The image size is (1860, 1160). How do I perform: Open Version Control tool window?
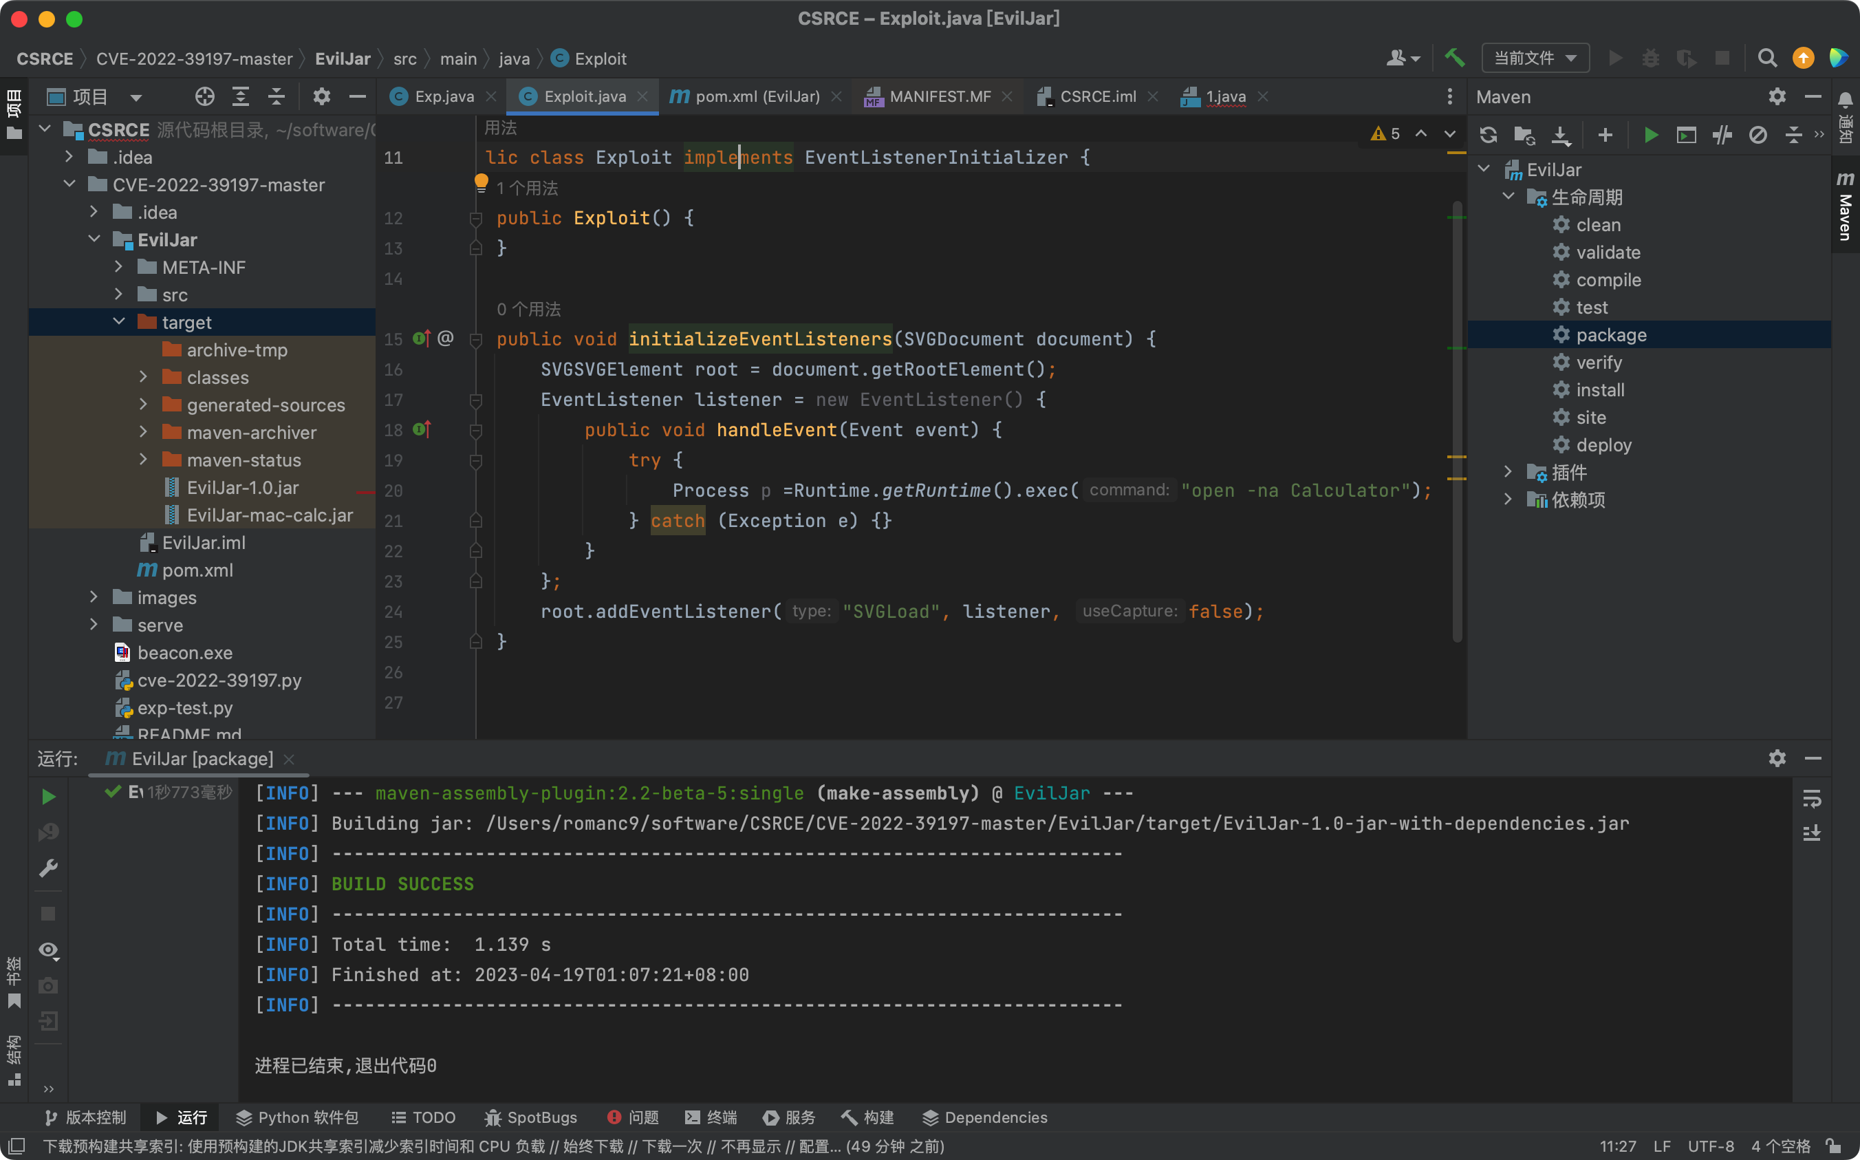tap(85, 1117)
